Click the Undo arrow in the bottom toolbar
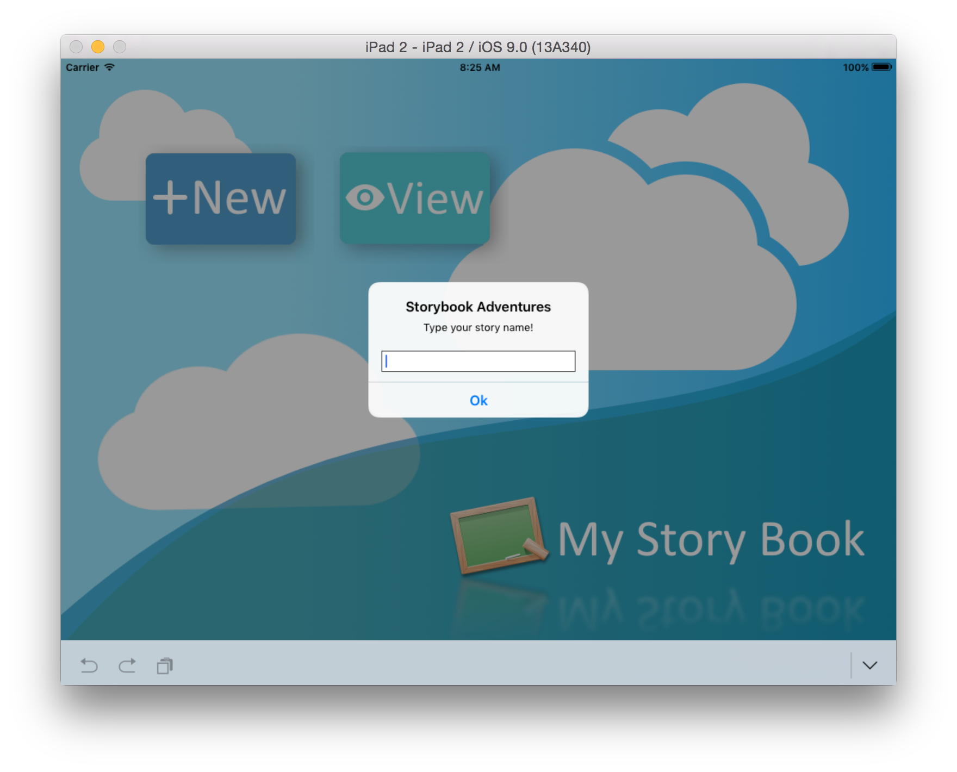The height and width of the screenshot is (772, 957). pos(90,665)
